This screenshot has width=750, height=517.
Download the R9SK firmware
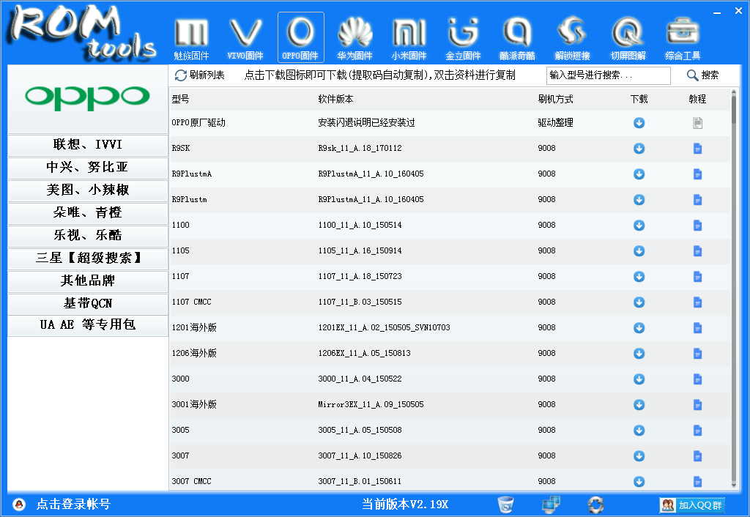coord(639,149)
